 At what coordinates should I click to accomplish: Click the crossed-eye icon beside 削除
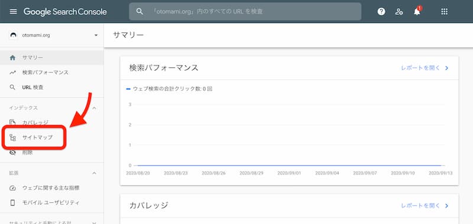point(12,153)
